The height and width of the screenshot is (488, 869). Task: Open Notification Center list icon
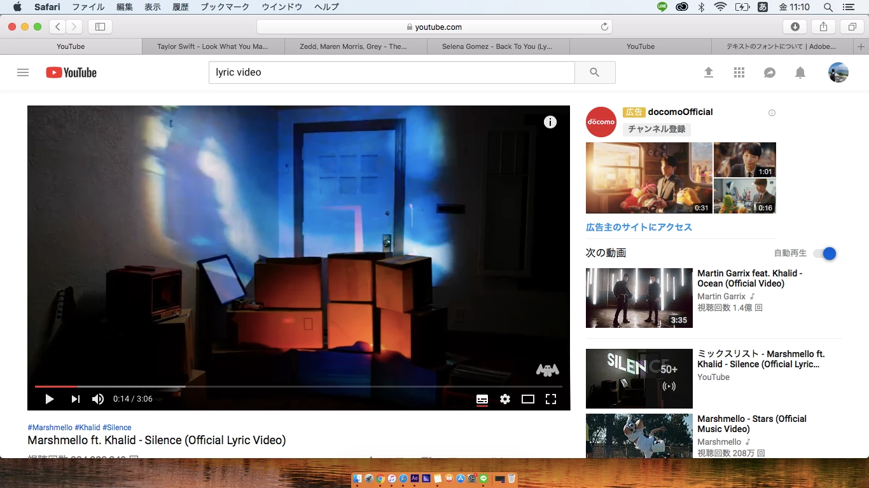click(848, 7)
